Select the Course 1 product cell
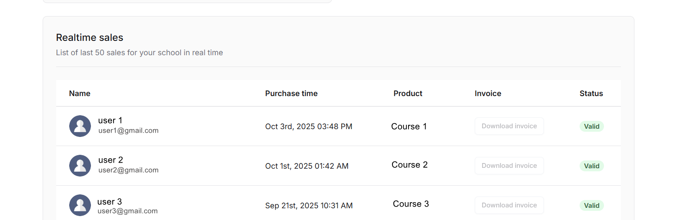Screen dimensions: 681x220 point(409,127)
